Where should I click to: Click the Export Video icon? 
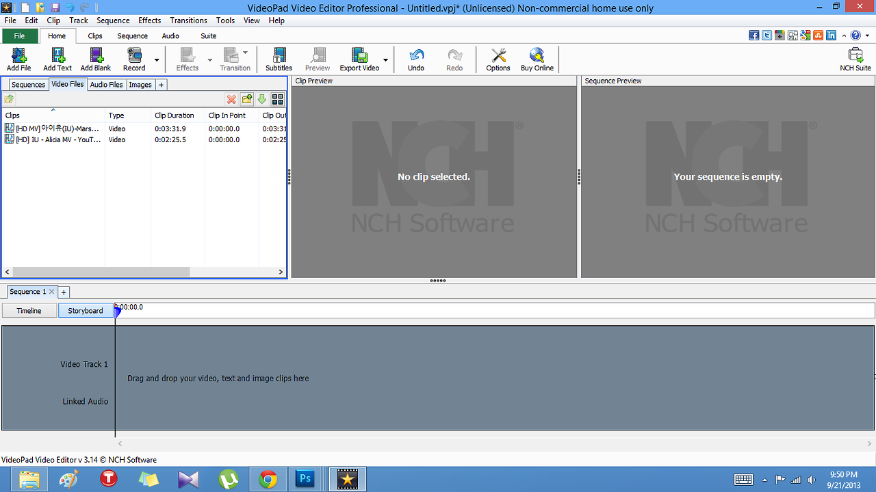point(359,59)
